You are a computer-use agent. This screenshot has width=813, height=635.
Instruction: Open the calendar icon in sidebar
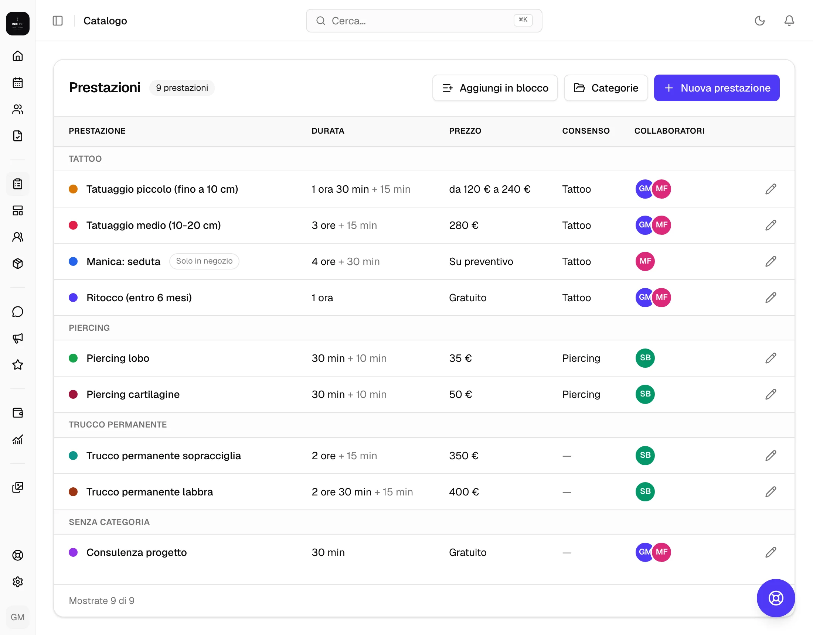pyautogui.click(x=17, y=83)
